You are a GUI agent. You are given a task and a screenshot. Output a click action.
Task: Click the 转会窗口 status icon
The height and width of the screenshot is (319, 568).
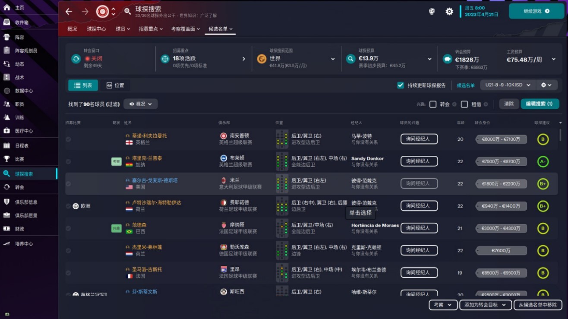(76, 59)
